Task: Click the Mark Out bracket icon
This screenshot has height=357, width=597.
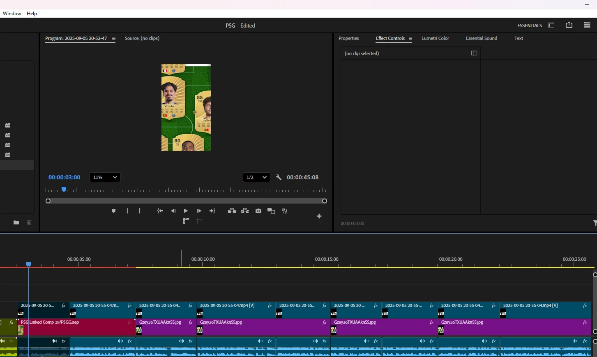Action: (x=139, y=211)
